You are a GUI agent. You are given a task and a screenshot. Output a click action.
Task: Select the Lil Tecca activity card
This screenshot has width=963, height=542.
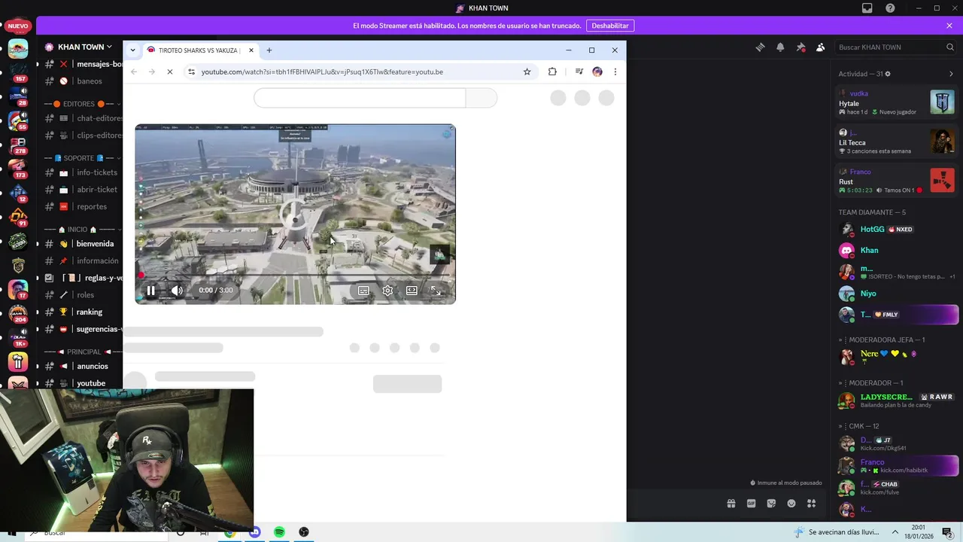point(896,142)
